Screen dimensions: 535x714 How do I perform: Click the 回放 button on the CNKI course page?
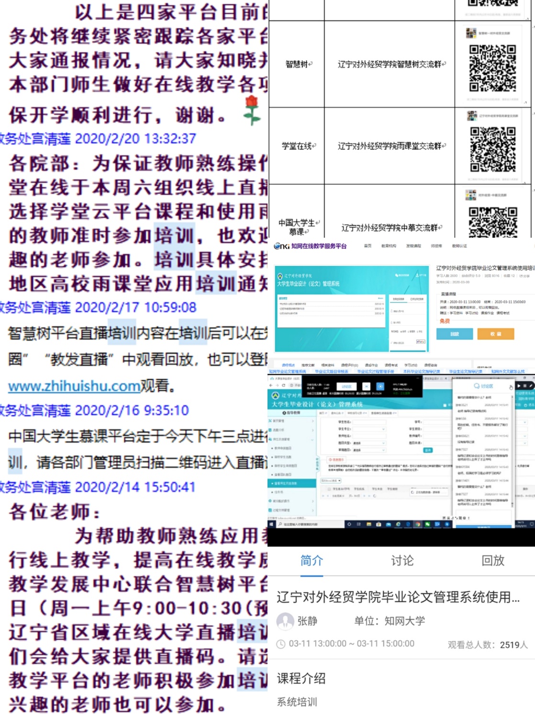[455, 334]
